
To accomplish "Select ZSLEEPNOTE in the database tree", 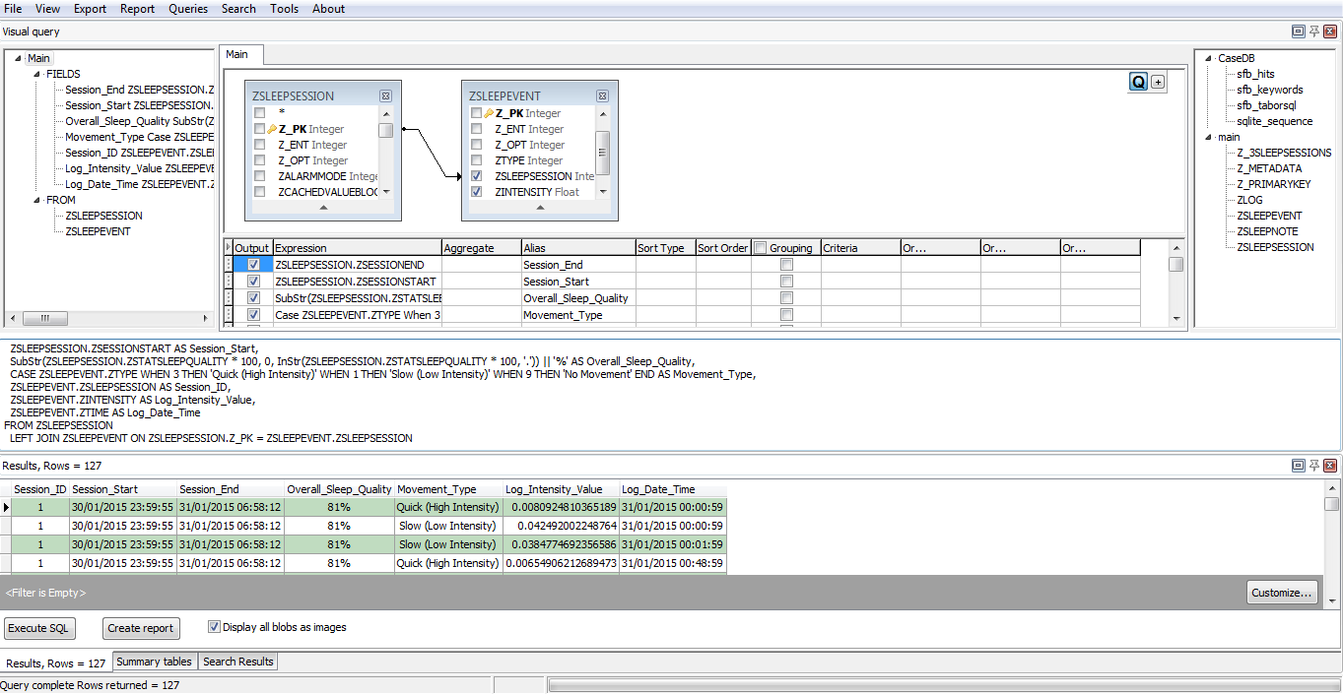I will coord(1270,231).
